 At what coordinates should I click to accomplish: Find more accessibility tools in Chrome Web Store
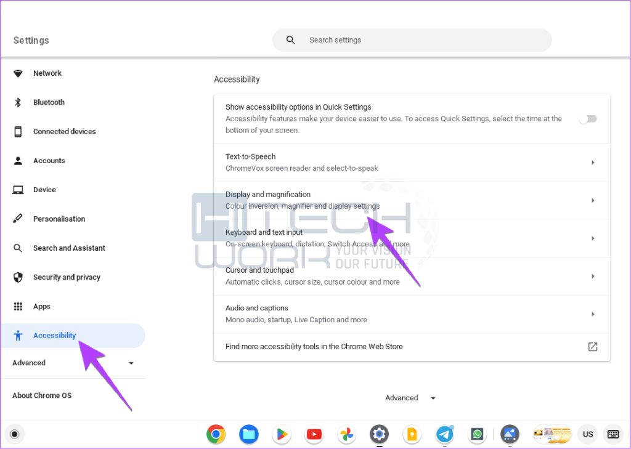[x=412, y=347]
